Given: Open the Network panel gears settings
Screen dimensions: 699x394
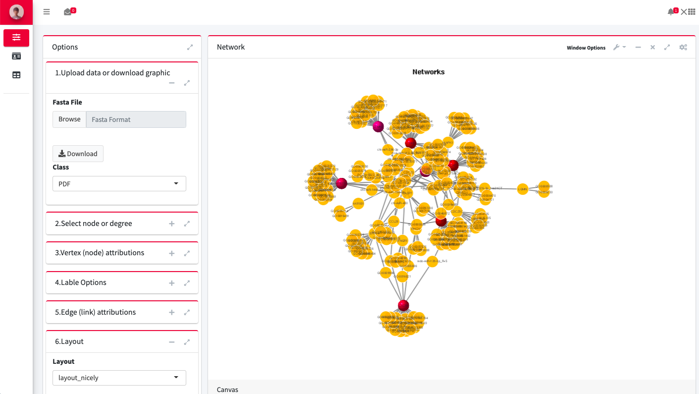Looking at the screenshot, I should point(683,48).
